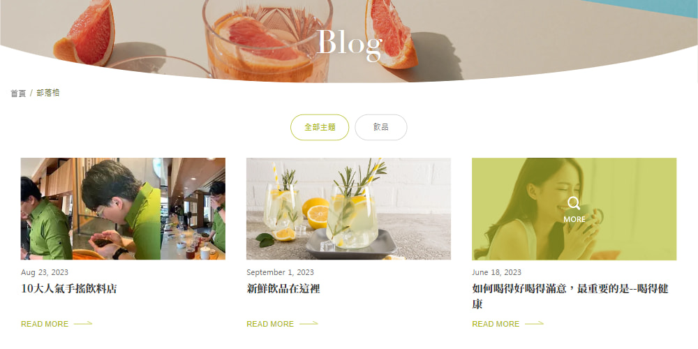The width and height of the screenshot is (698, 349).
Task: Click the arrow beside the first READ MORE
Action: point(83,324)
